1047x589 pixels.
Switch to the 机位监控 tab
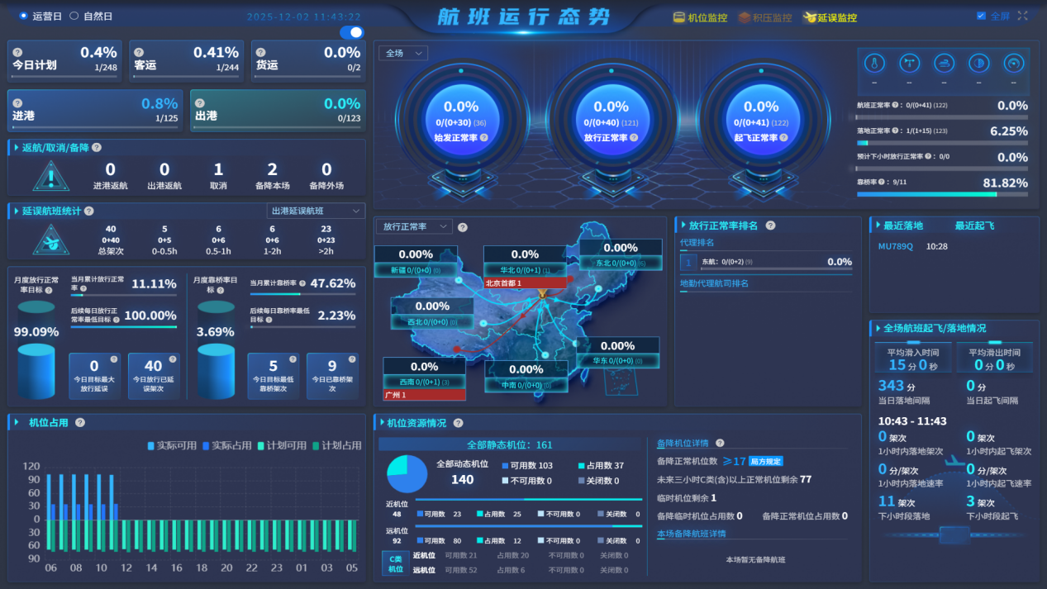[x=700, y=17]
